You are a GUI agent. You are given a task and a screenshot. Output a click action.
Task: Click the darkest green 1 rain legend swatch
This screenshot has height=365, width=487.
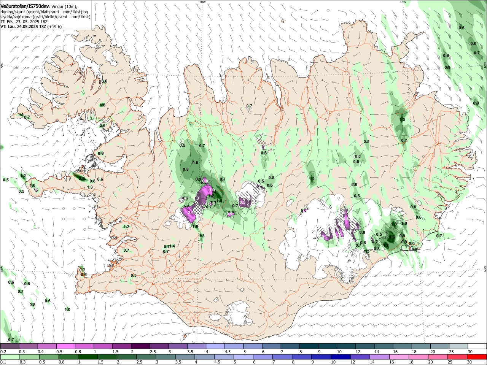(x=88, y=357)
